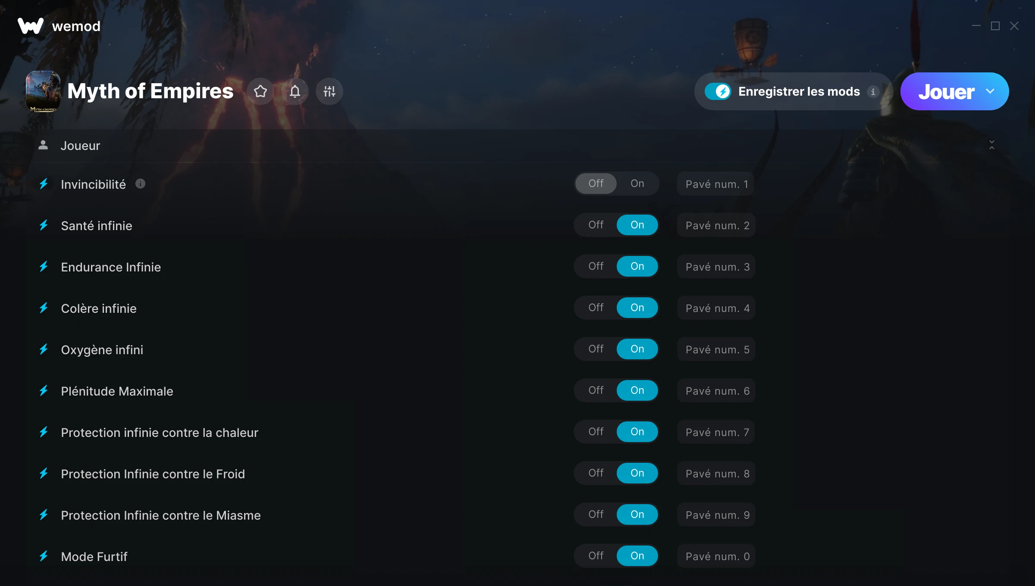Disable Oxygène infini with Off
This screenshot has width=1035, height=586.
tap(596, 349)
